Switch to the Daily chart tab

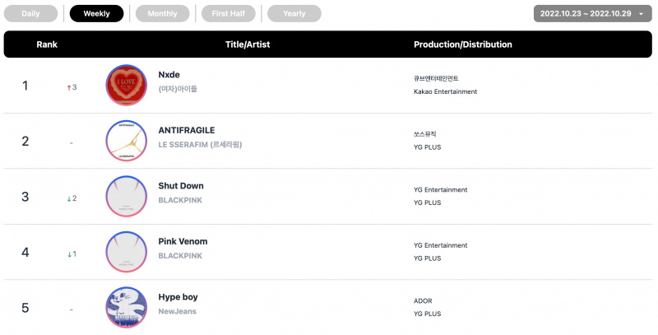click(30, 13)
